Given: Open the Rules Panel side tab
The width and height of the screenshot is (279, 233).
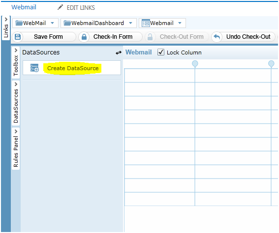Looking at the screenshot, I should click(16, 149).
